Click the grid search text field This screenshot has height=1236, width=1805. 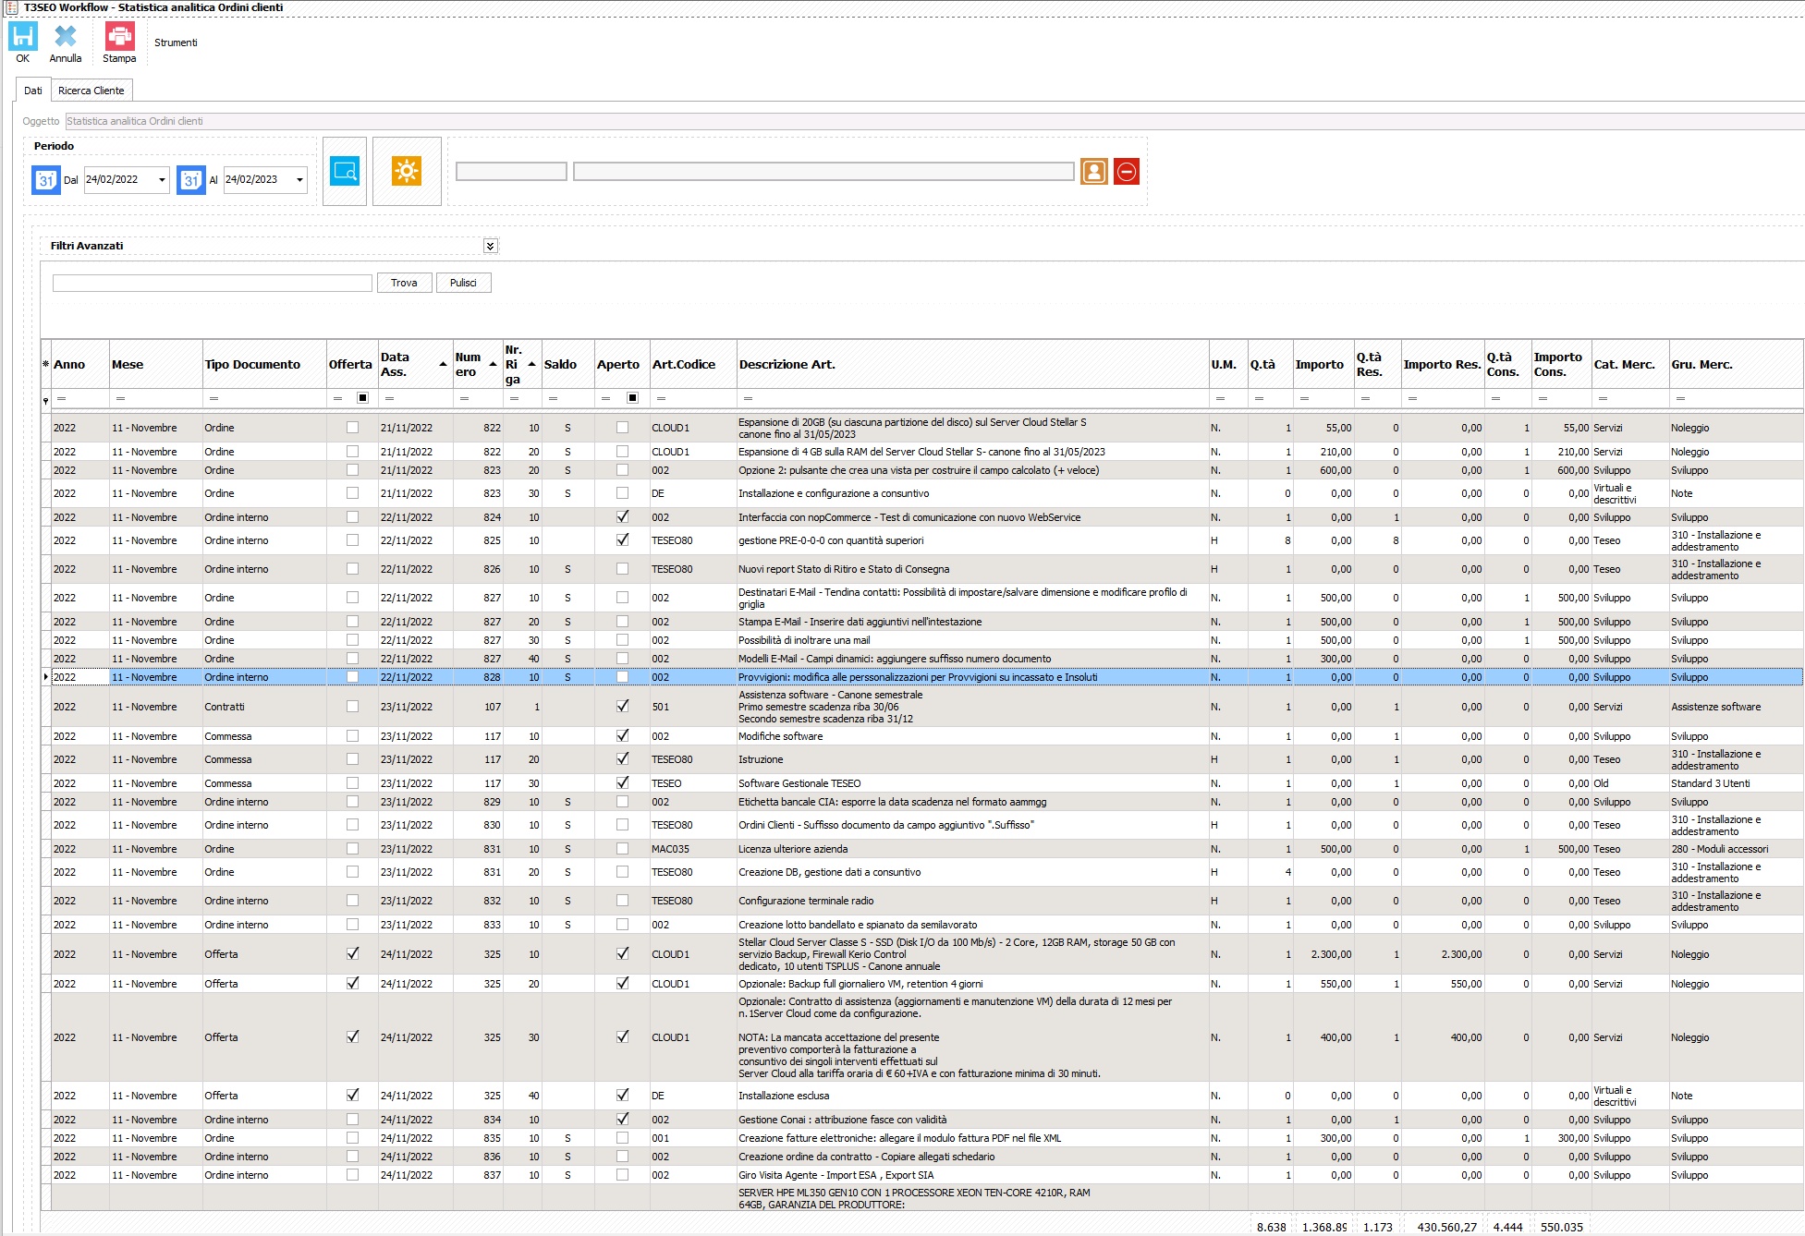tap(213, 283)
